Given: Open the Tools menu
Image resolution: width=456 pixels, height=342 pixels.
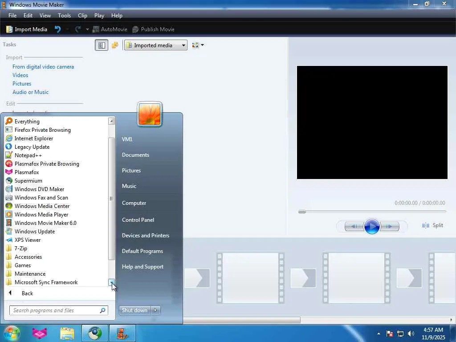Looking at the screenshot, I should (x=64, y=16).
